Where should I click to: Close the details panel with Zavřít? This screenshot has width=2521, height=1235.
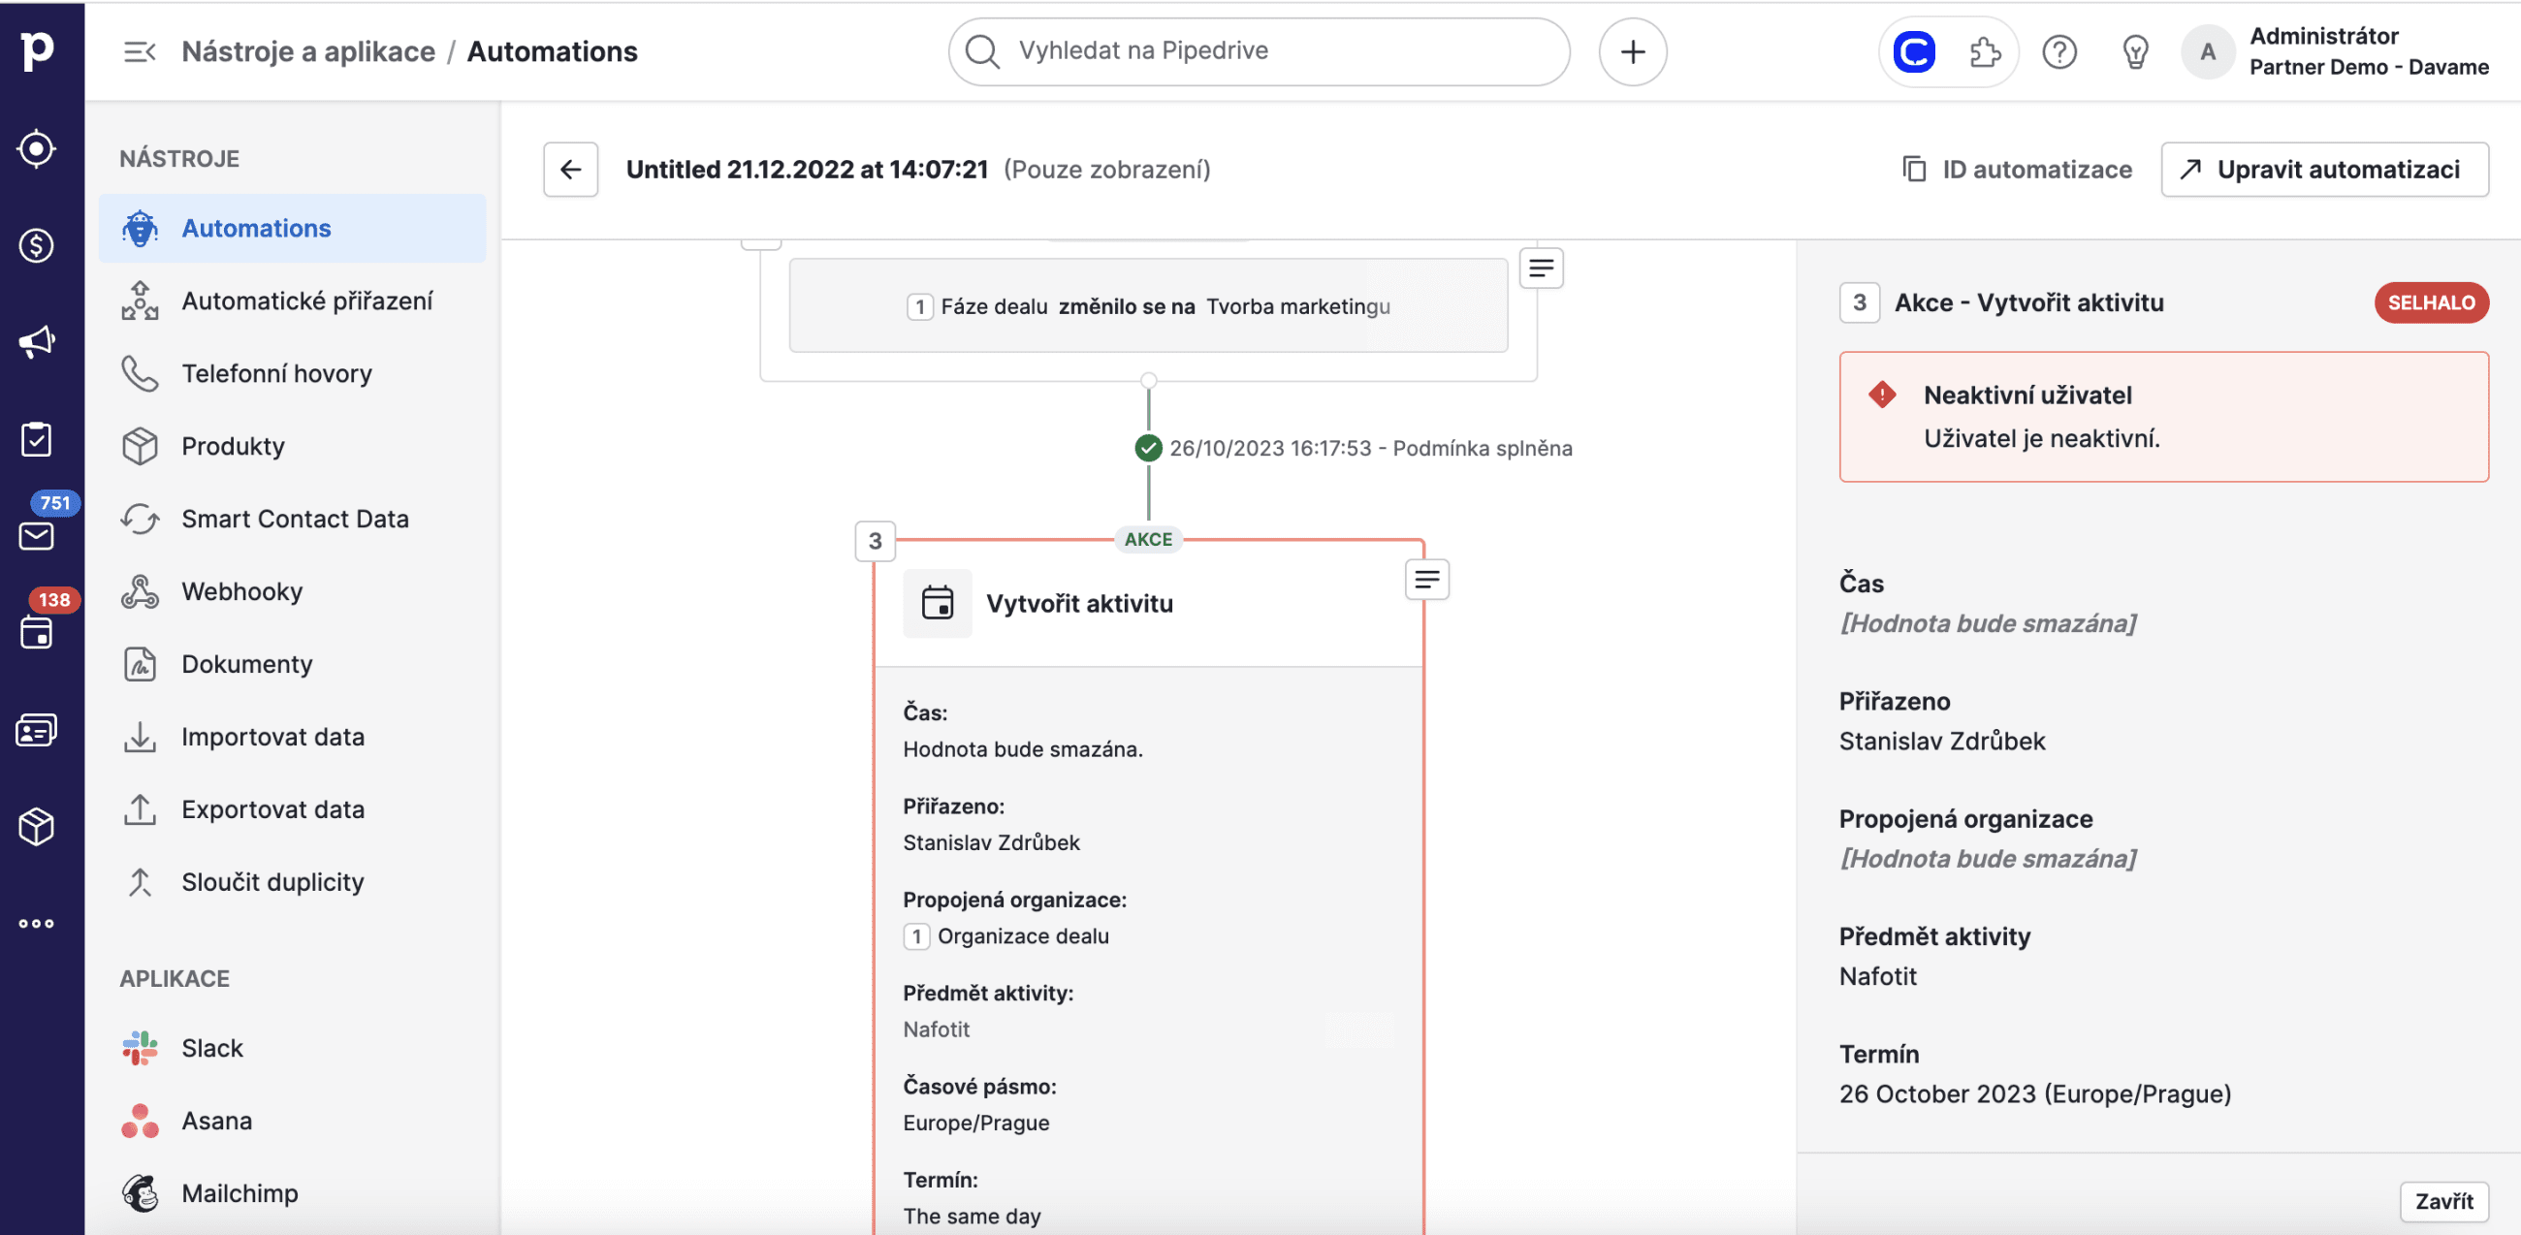[2442, 1201]
